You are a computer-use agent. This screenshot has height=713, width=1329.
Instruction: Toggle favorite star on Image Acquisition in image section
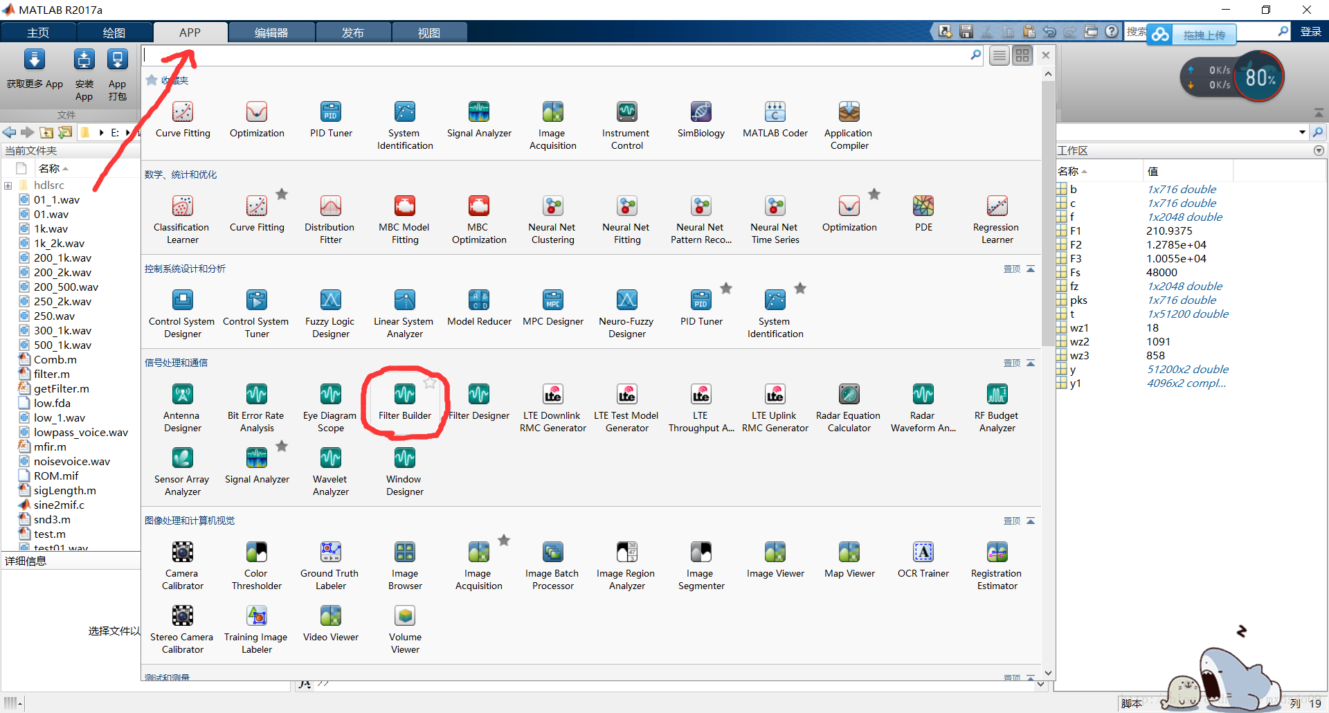click(x=504, y=541)
